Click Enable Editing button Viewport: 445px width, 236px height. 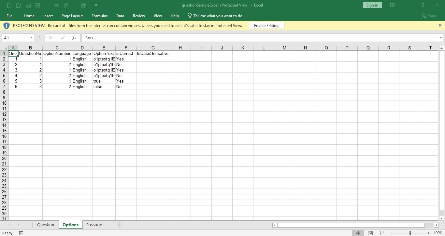266,26
